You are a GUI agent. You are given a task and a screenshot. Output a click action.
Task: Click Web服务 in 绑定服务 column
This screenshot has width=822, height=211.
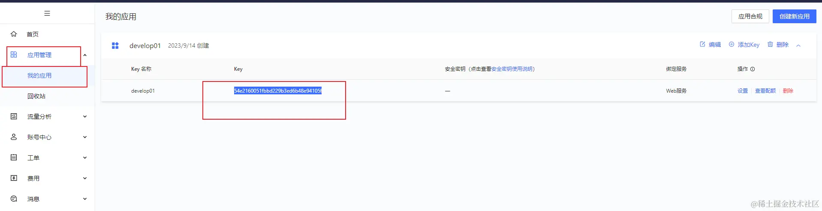tap(676, 91)
